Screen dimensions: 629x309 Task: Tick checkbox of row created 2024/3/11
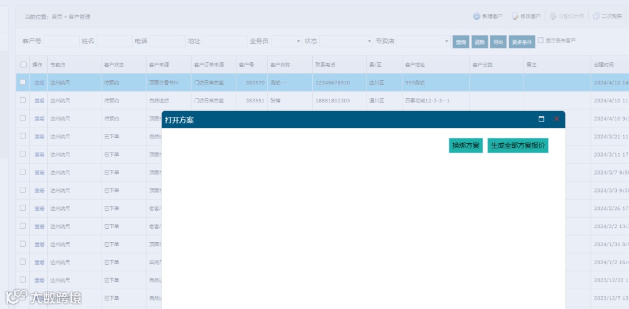tap(23, 154)
